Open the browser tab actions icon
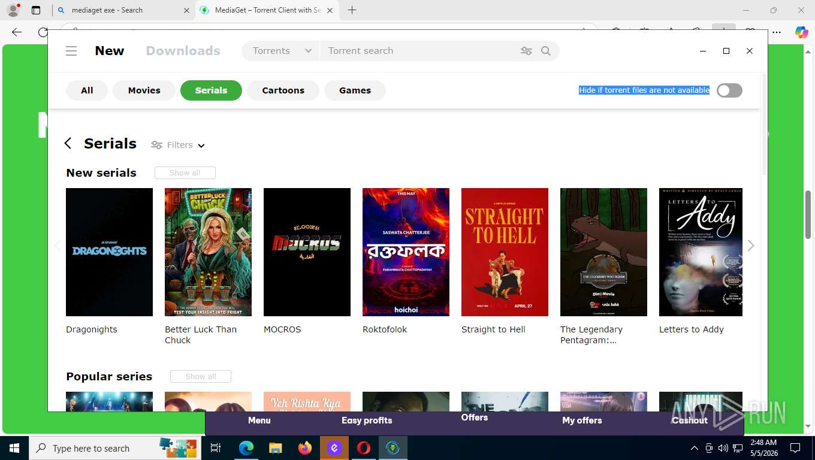The height and width of the screenshot is (460, 815). 36,10
